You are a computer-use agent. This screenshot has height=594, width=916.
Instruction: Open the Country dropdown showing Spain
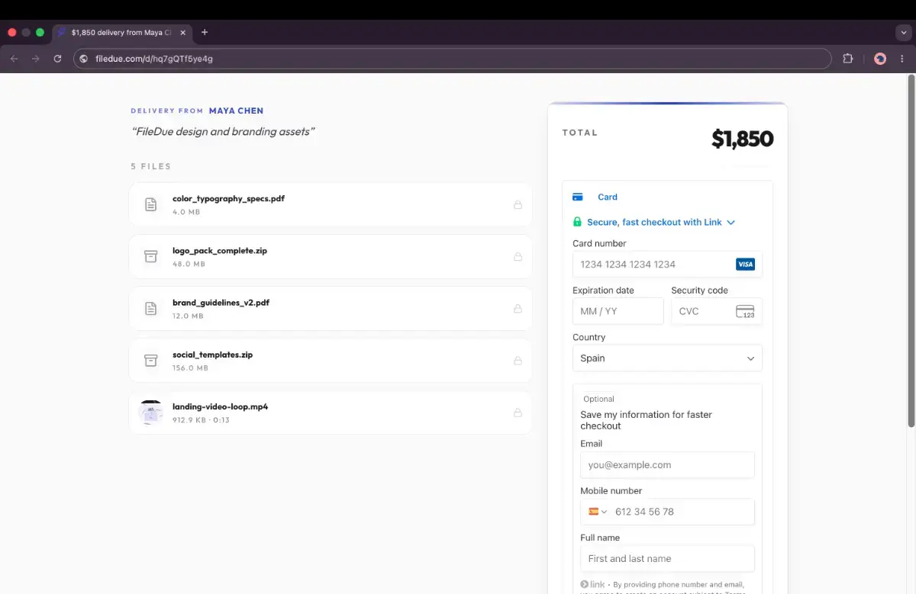point(667,358)
